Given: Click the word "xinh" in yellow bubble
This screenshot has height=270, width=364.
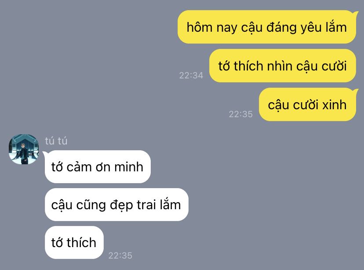Looking at the screenshot, I should [335, 105].
